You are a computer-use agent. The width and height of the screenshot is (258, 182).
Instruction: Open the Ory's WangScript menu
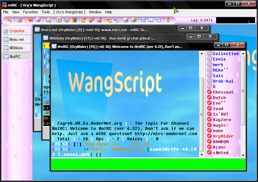[x=69, y=12]
